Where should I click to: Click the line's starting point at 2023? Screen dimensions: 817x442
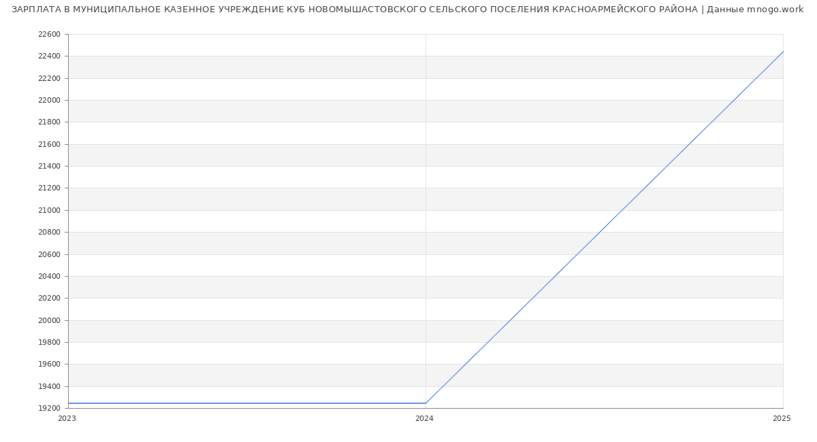click(69, 403)
